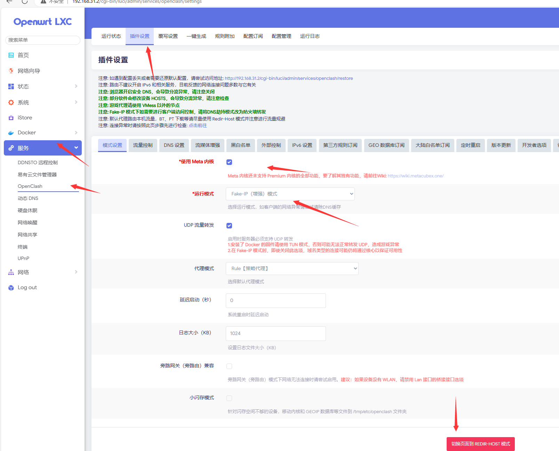Switch to the 覆写设置 tab
Image resolution: width=559 pixels, height=451 pixels.
coord(168,36)
